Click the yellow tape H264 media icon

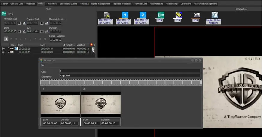pos(179,15)
